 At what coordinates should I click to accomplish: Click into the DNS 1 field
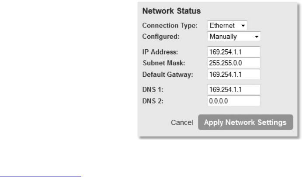[233, 90]
